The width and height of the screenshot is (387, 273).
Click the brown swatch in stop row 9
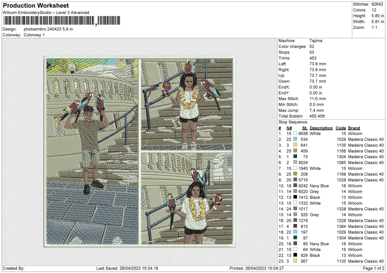click(x=295, y=180)
